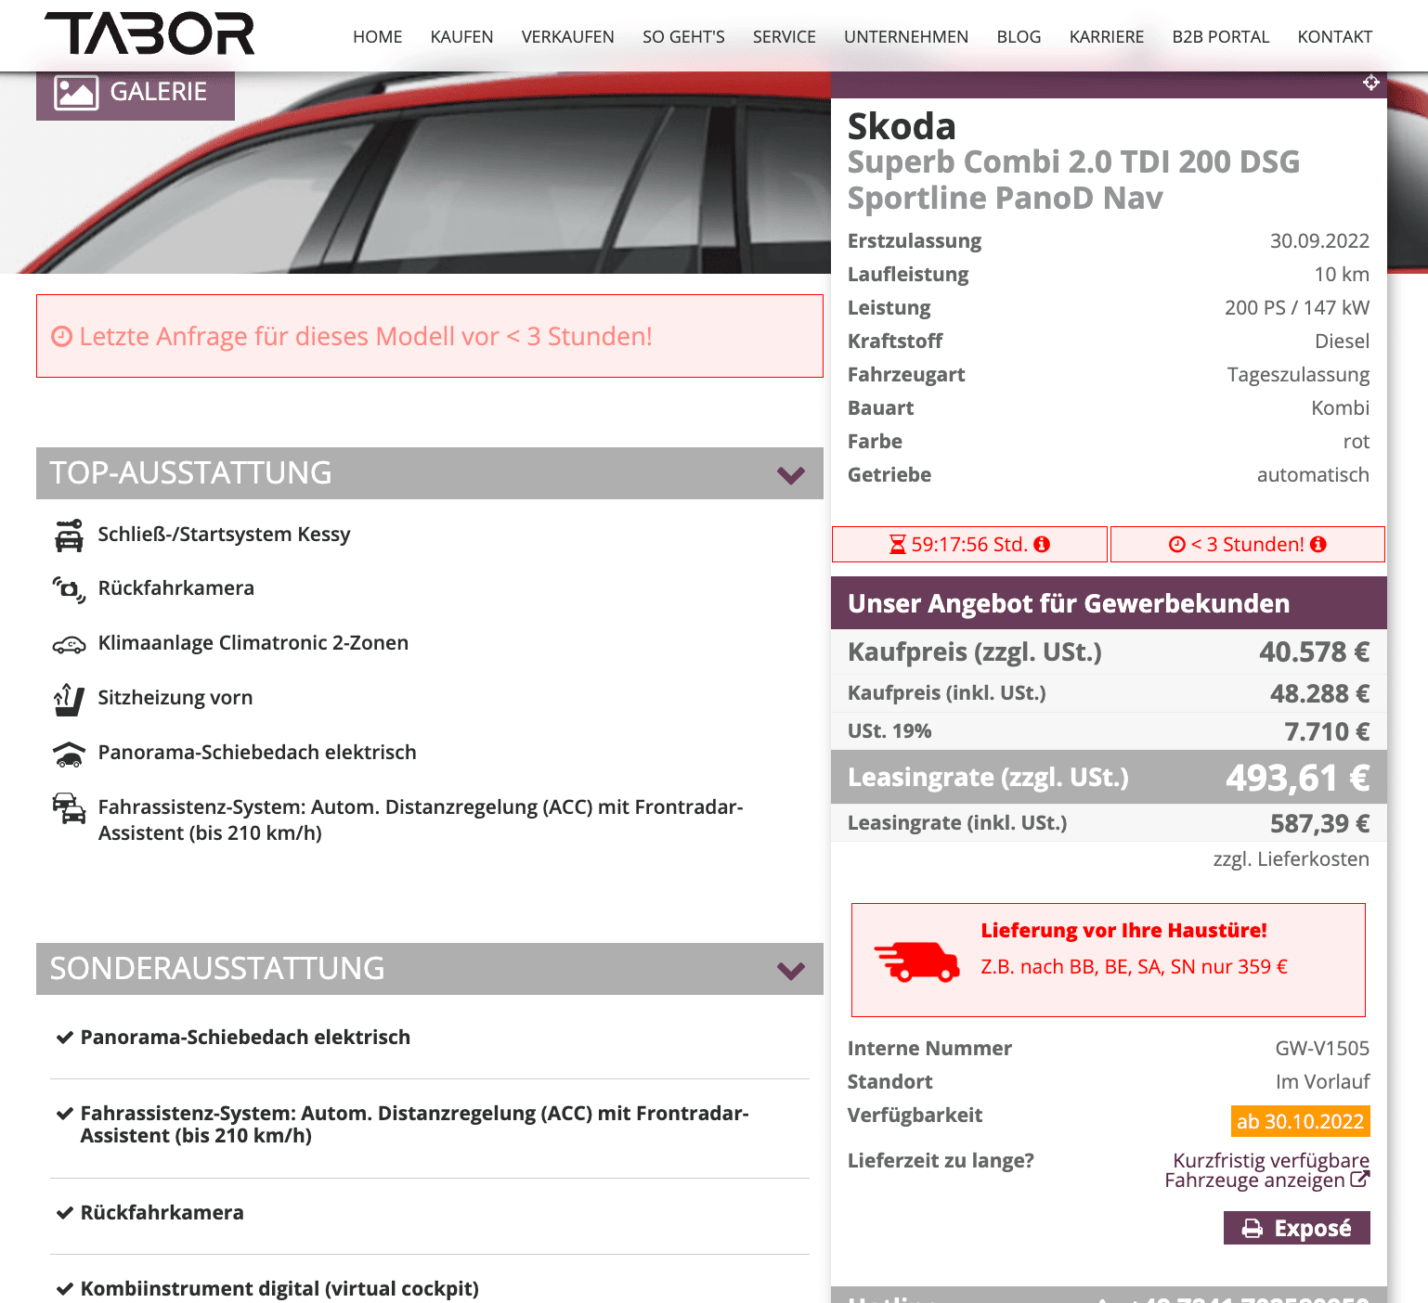
Task: Open the VERKAUFEN menu item
Action: click(x=567, y=37)
